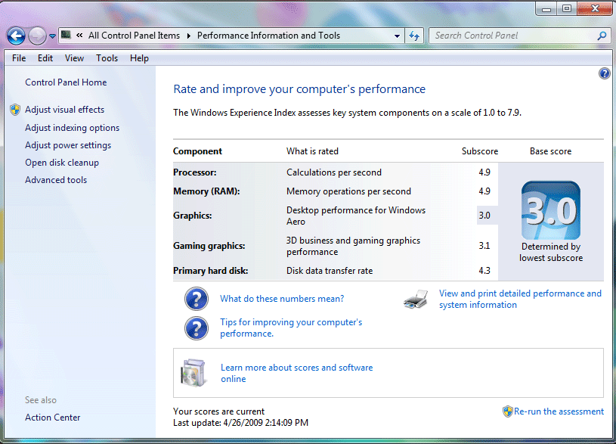
Task: Open Adjust indexing options
Action: 73,128
